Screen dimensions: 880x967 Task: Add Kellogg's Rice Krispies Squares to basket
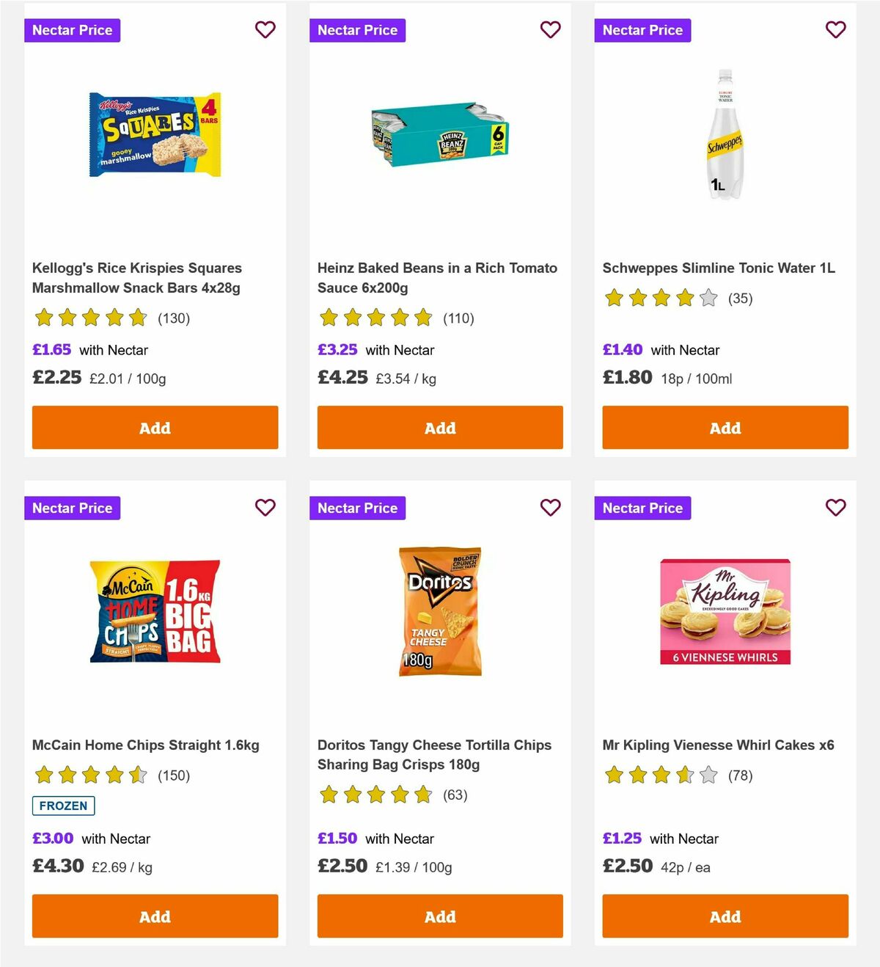click(x=154, y=427)
